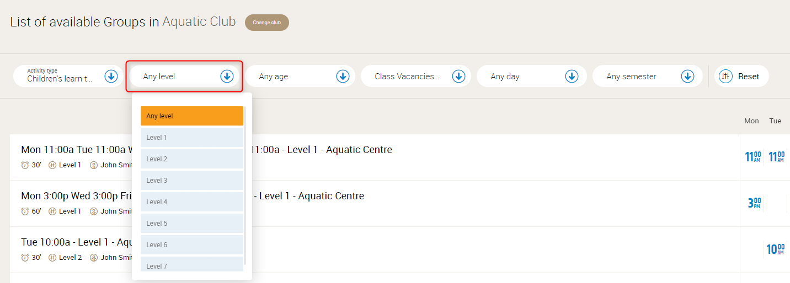Image resolution: width=790 pixels, height=283 pixels.
Task: Click the clock duration icon beside 30' in first row
Action: pos(25,165)
